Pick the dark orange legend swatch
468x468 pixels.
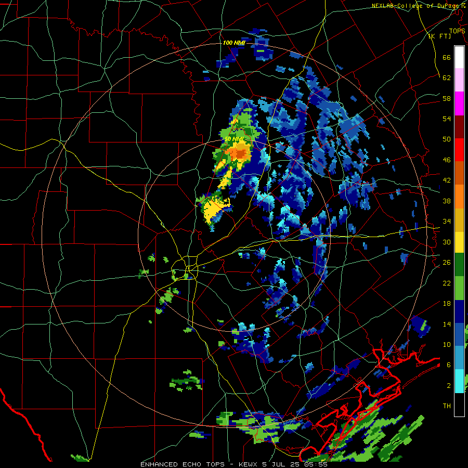tap(459, 173)
